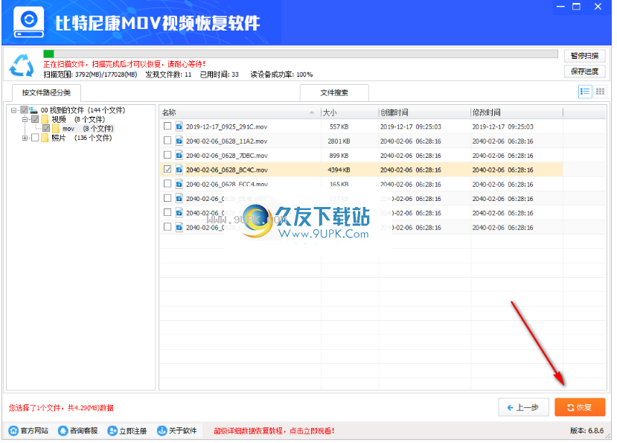
Task: Click file icon of 2040-02-06_0628_11A2.mov
Action: (179, 141)
